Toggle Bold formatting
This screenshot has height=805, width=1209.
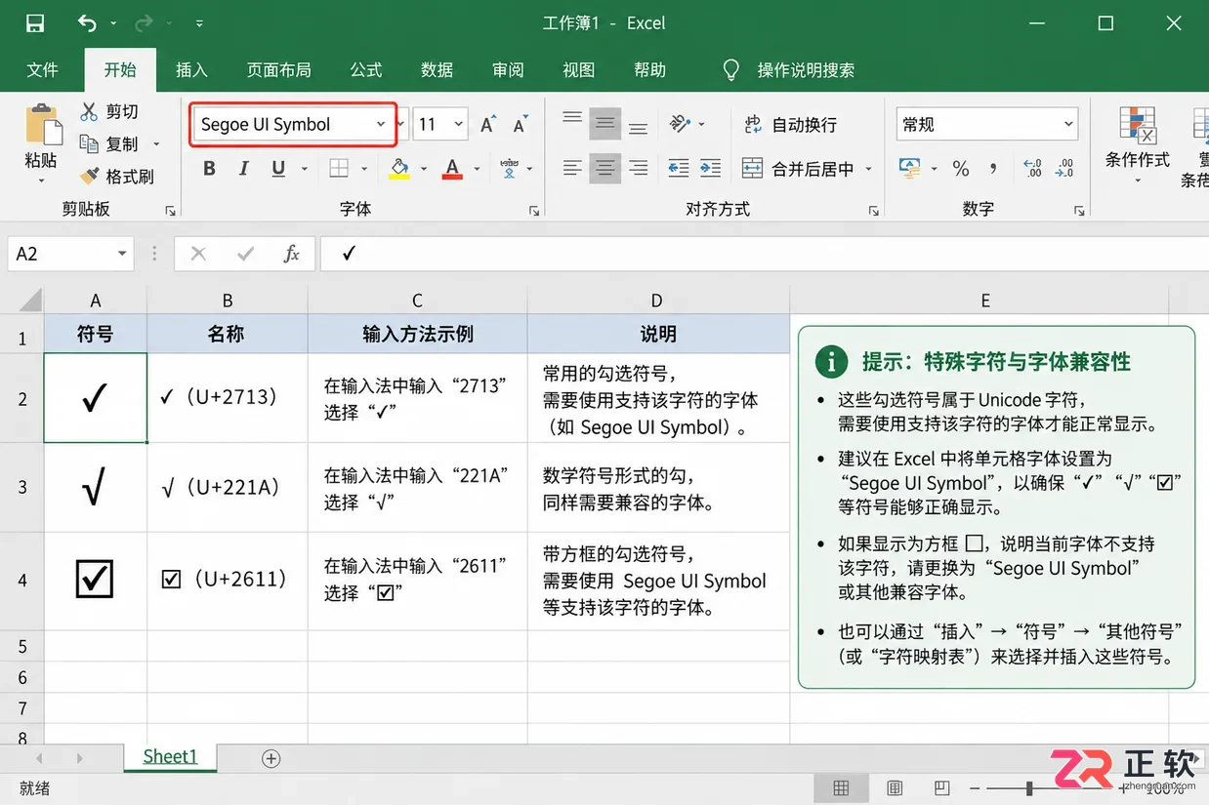tap(209, 169)
